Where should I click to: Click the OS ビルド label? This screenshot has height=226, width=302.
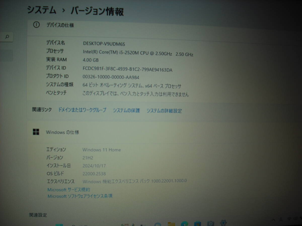tap(55, 173)
